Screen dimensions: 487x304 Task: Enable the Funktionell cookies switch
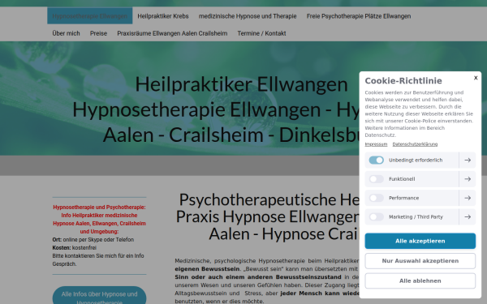coord(376,179)
